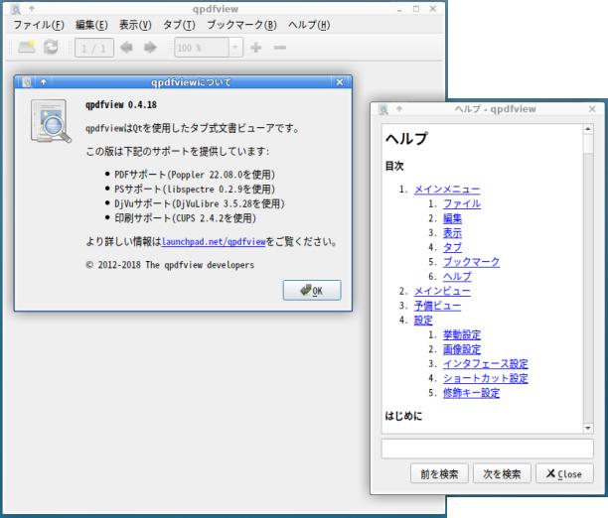Click the PSサポート libspectre 0.2.9 line

tap(195, 190)
